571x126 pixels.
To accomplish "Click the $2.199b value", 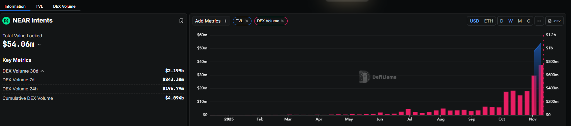I will pos(174,71).
